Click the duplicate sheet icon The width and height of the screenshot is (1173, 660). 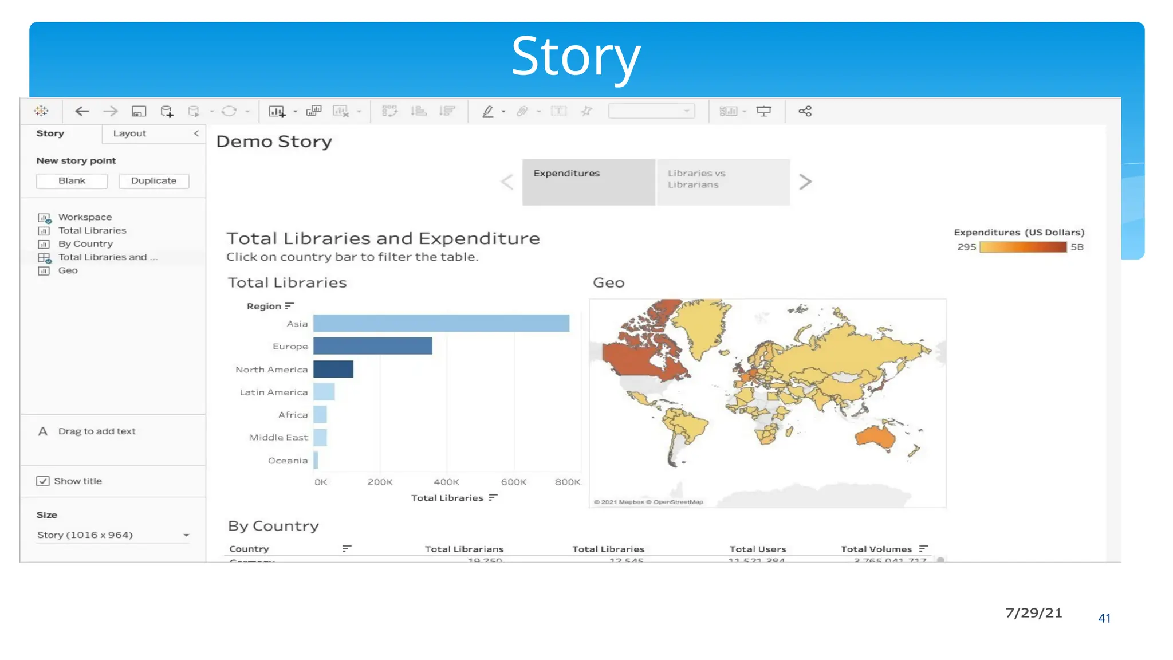pos(314,111)
